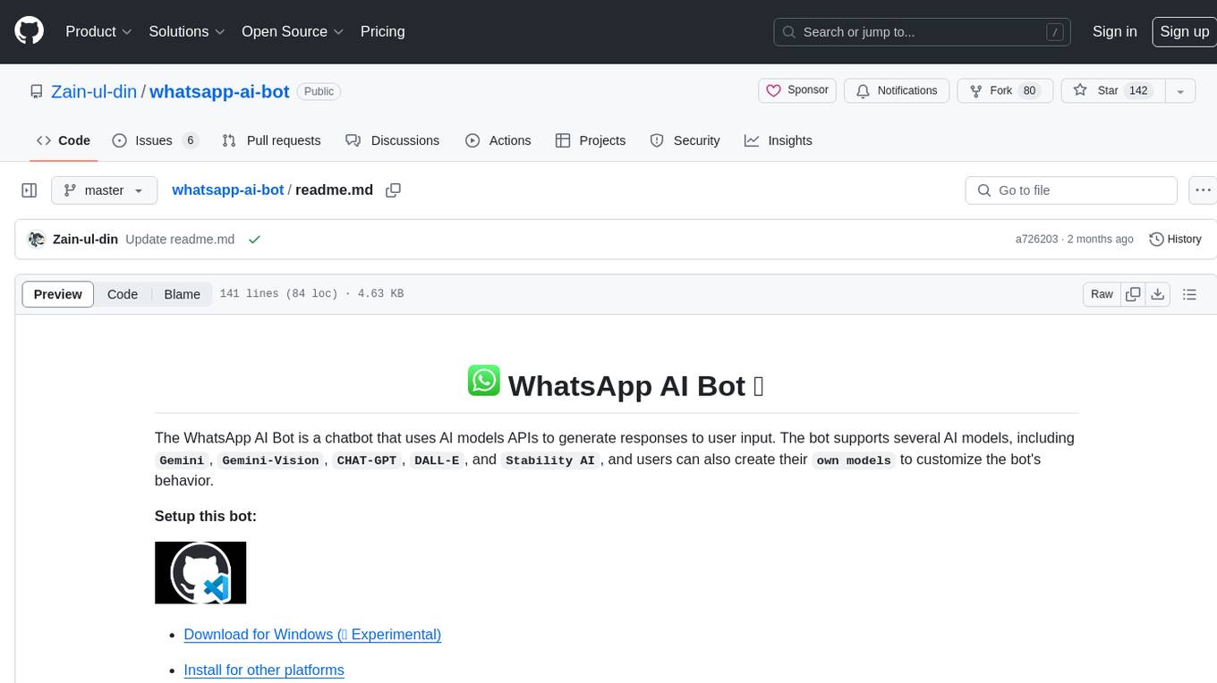Click the 141 lines file info text

point(311,294)
